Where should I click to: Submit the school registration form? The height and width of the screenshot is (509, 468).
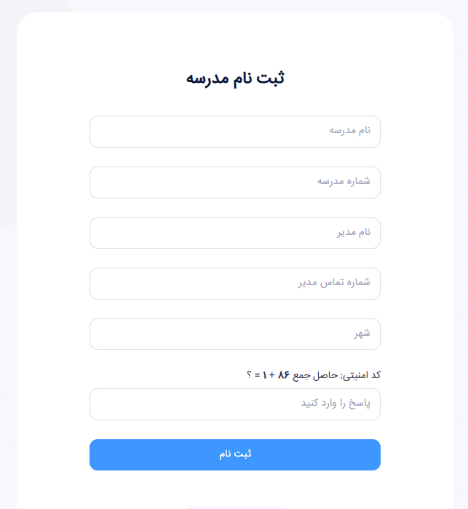tap(234, 454)
